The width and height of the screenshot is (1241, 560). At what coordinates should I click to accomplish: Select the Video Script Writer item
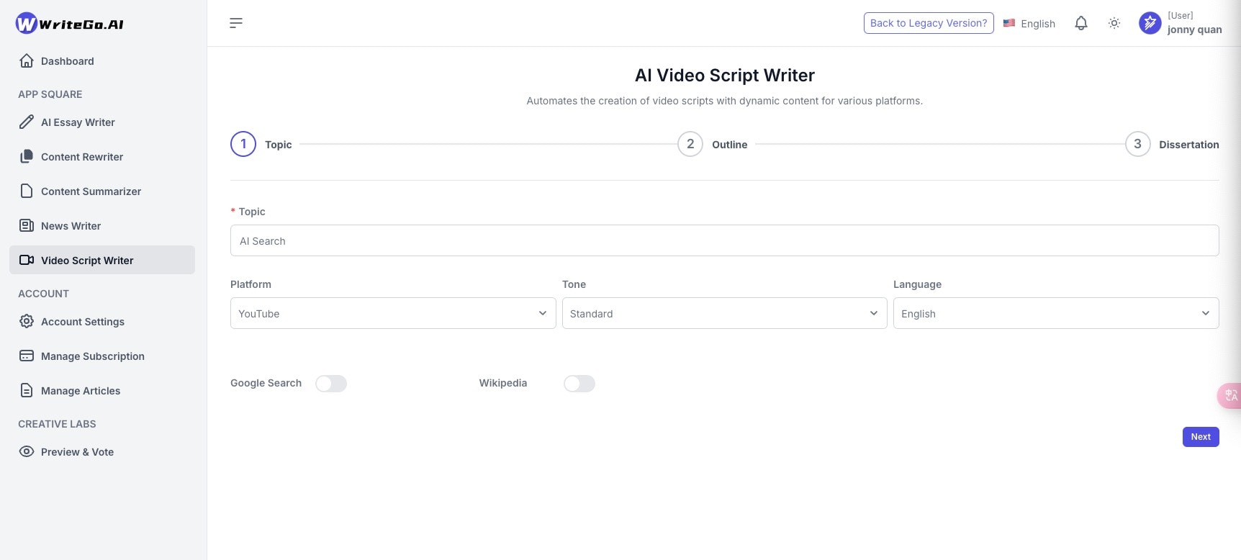[102, 260]
